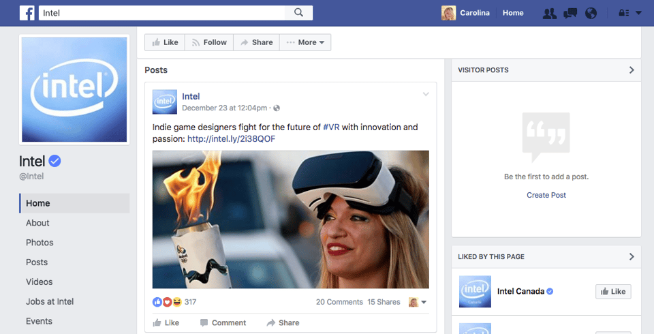
Task: View the 317 reactions count
Action: (x=190, y=302)
